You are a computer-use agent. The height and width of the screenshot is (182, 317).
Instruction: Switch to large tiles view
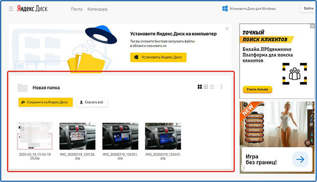[200, 87]
